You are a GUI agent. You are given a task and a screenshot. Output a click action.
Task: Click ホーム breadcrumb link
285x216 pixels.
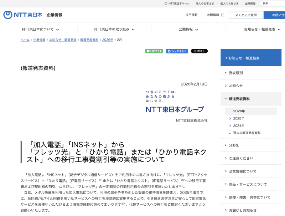click(x=25, y=40)
